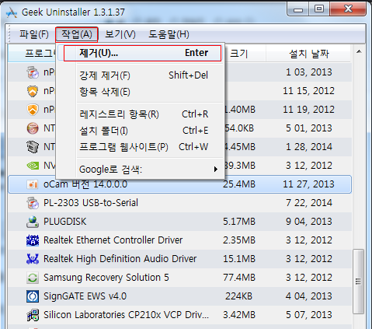Click the 11 27, 2013 date cell
Screen dimensions: 372x329
tap(308, 184)
